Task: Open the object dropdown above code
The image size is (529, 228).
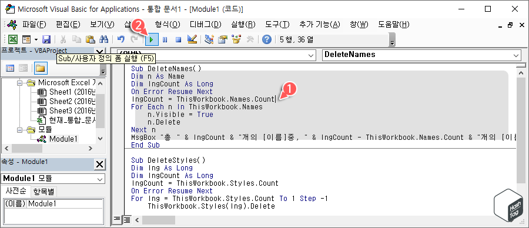Action: pos(311,55)
